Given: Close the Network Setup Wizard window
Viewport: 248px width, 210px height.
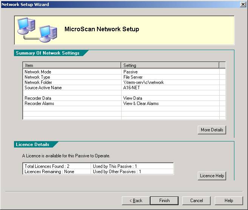Looking at the screenshot, I should coord(243,5).
